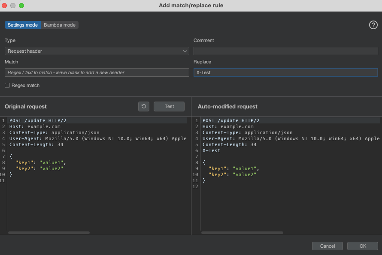The image size is (382, 255).
Task: Click "key2": "value2" line in Original request
Action: click(x=39, y=168)
